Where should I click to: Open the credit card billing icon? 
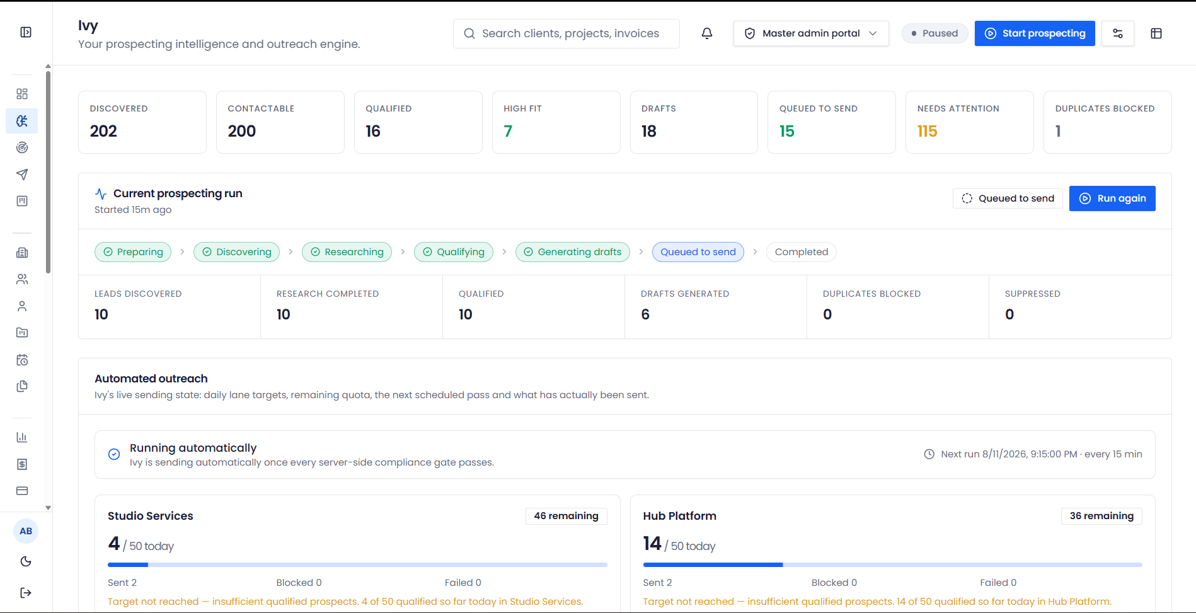(x=22, y=491)
